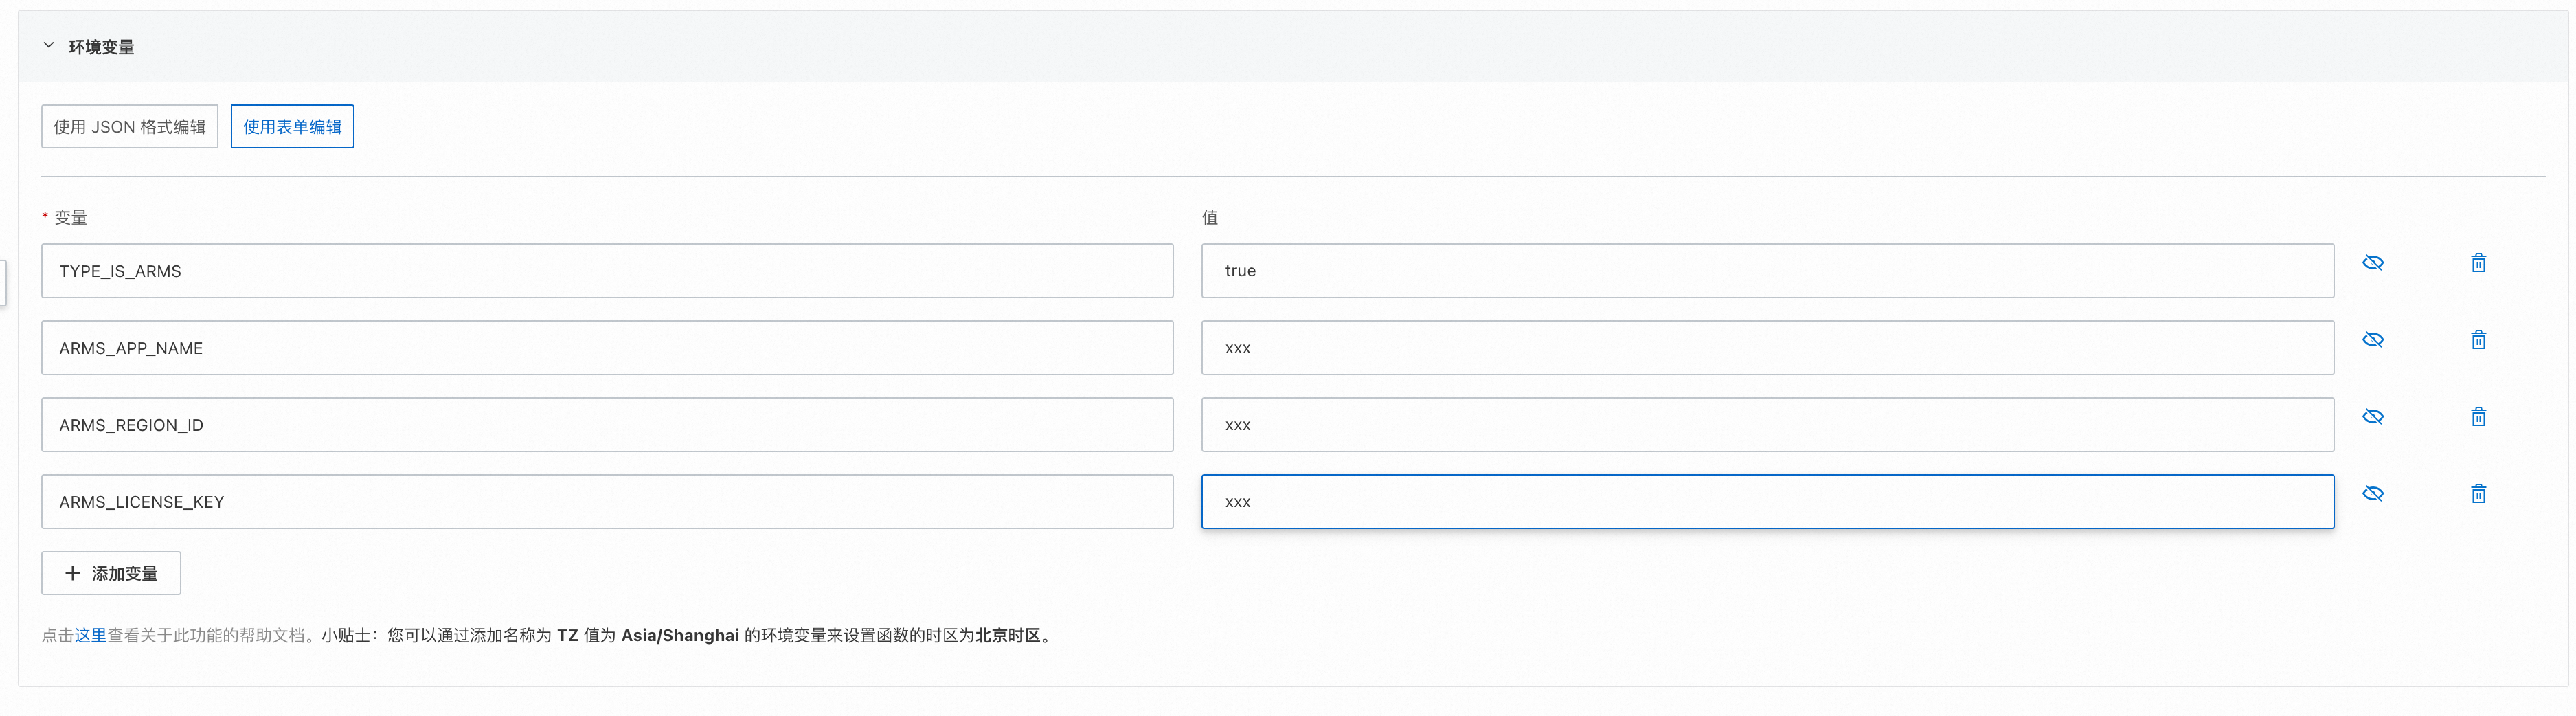Focus the ARMS_LICENSE_KEY value field
Image resolution: width=2576 pixels, height=716 pixels.
[x=1767, y=502]
